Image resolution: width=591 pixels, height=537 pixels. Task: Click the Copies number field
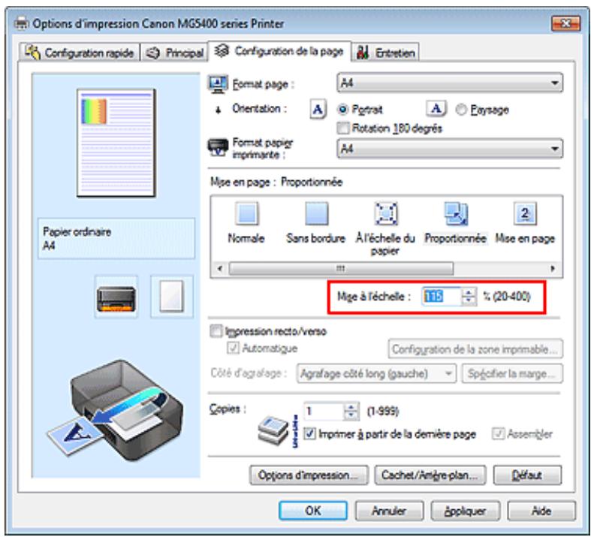(x=324, y=411)
